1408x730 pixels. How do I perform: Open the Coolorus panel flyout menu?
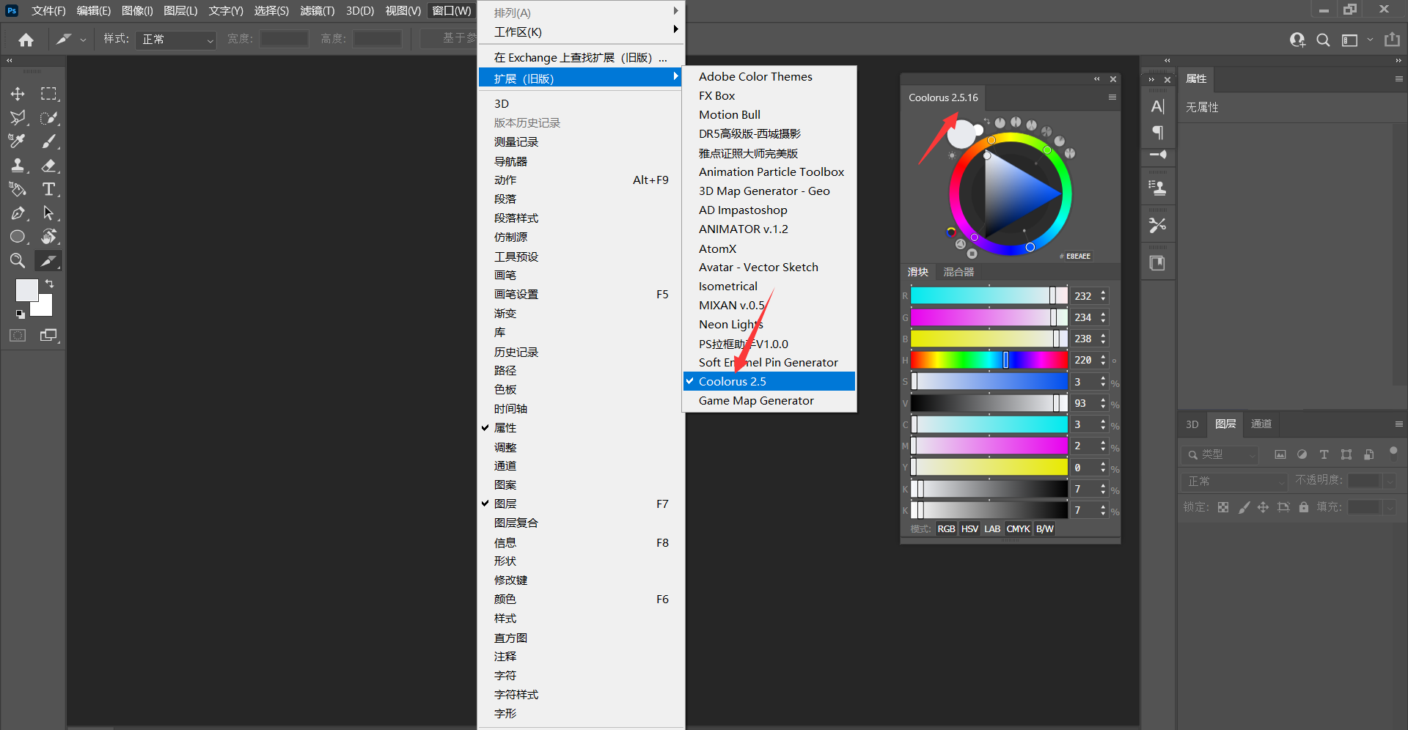click(1112, 97)
